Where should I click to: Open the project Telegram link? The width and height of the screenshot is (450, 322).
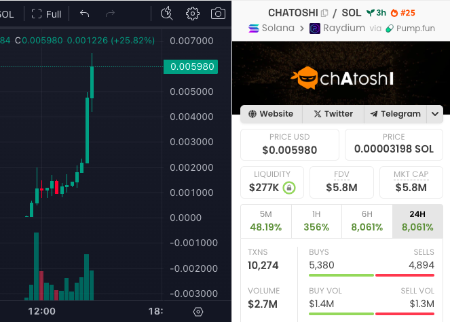point(396,114)
